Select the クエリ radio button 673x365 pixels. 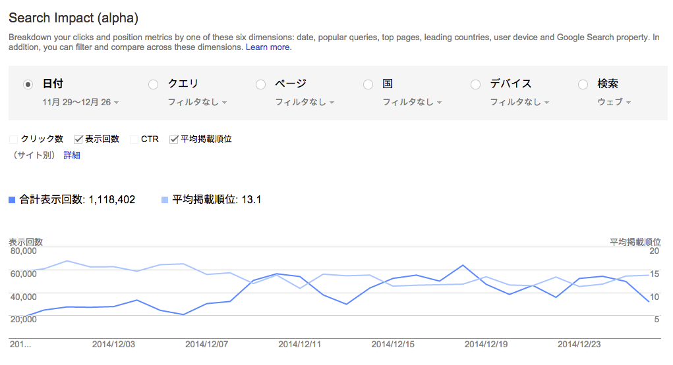point(153,84)
